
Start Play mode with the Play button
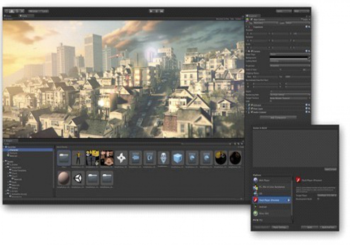151,10
